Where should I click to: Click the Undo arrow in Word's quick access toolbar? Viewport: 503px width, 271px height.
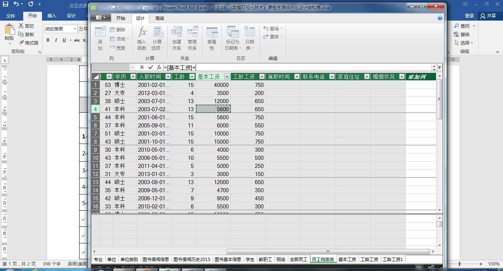pyautogui.click(x=16, y=4)
